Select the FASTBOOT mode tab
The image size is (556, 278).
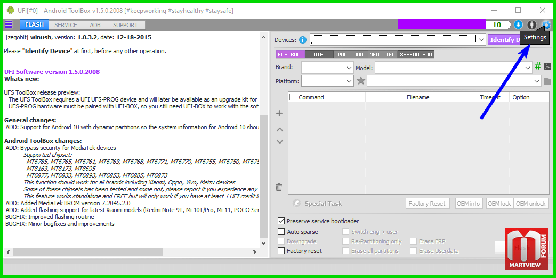291,54
